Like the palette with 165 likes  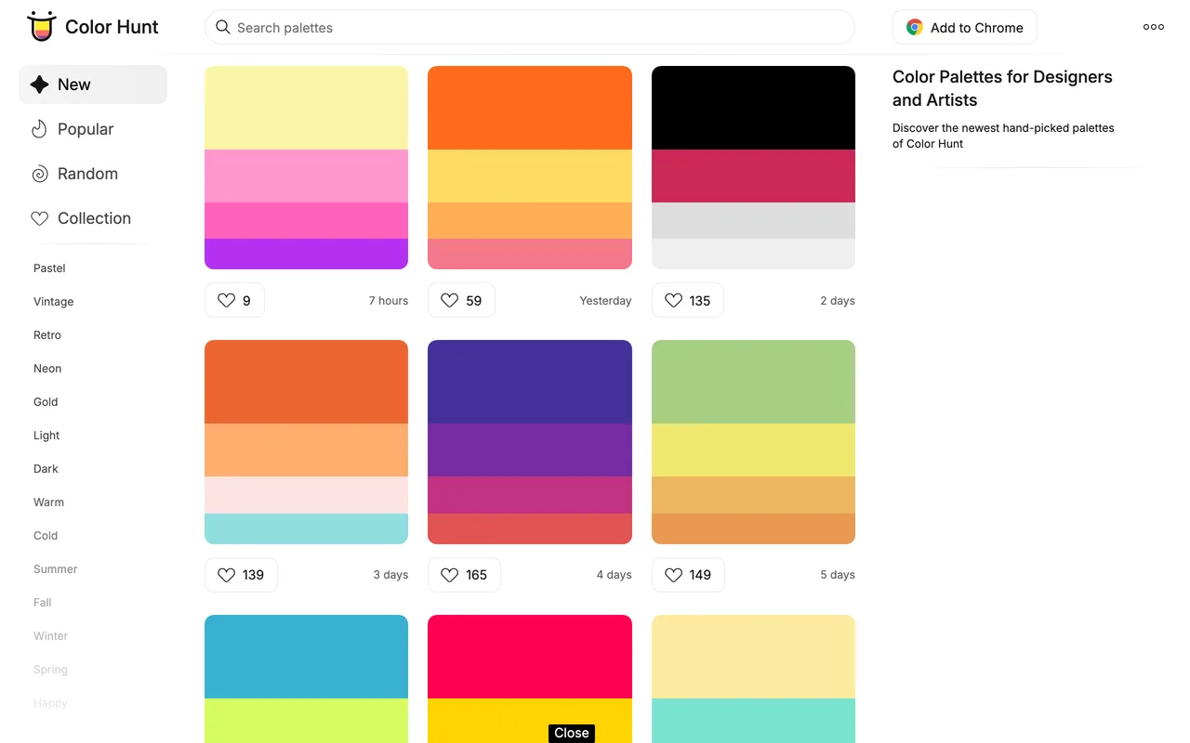464,575
